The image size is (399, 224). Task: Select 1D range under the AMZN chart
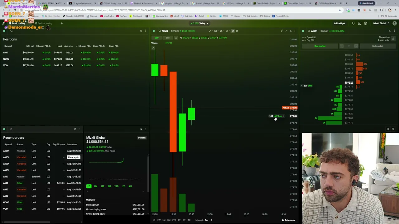tap(154, 220)
